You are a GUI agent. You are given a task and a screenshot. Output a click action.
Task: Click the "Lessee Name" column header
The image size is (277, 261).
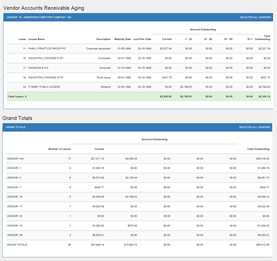pos(36,39)
